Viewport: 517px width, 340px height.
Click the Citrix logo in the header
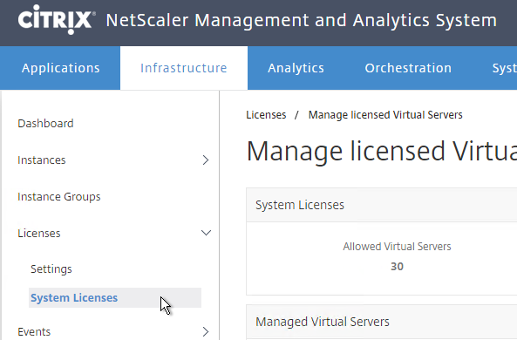57,19
